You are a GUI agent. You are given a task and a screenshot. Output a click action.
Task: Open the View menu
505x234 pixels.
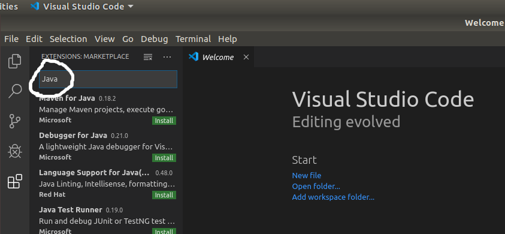[x=105, y=39]
